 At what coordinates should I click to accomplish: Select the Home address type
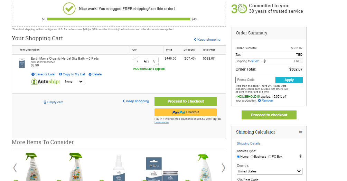point(238,157)
